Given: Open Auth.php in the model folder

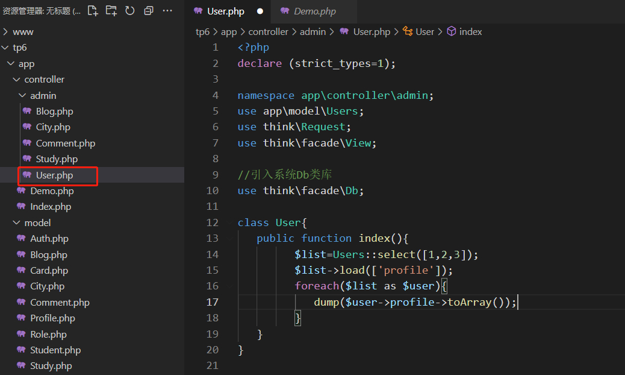Looking at the screenshot, I should (x=49, y=238).
